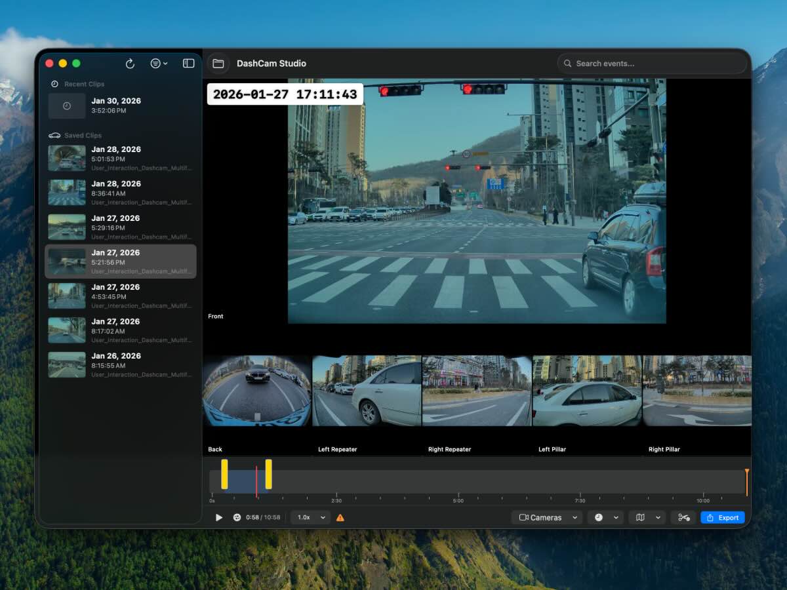This screenshot has width=787, height=590.
Task: Open the Cameras dropdown
Action: pos(546,517)
